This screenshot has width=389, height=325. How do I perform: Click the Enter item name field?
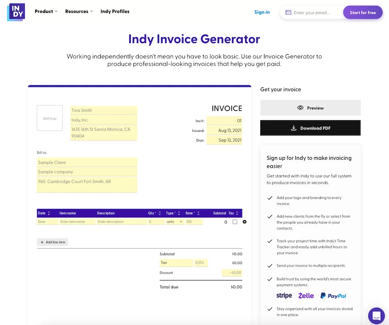tap(77, 222)
